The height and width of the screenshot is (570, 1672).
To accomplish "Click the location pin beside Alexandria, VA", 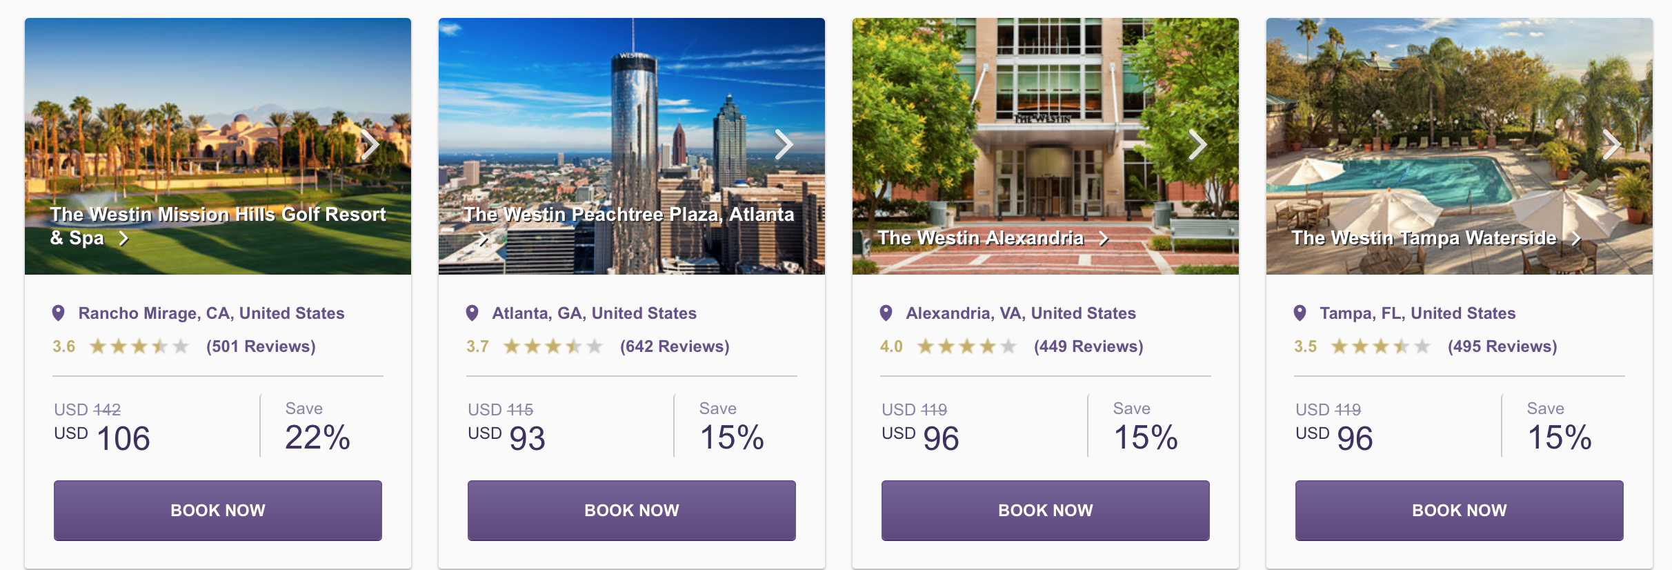I will (x=886, y=313).
